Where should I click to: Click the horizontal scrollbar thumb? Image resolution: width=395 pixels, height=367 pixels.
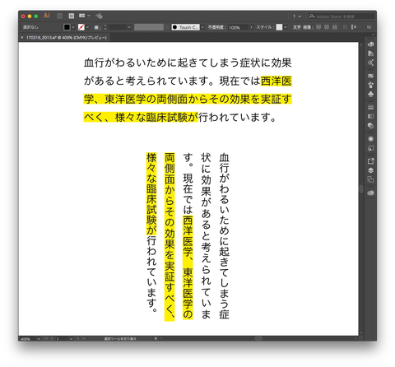[258, 338]
